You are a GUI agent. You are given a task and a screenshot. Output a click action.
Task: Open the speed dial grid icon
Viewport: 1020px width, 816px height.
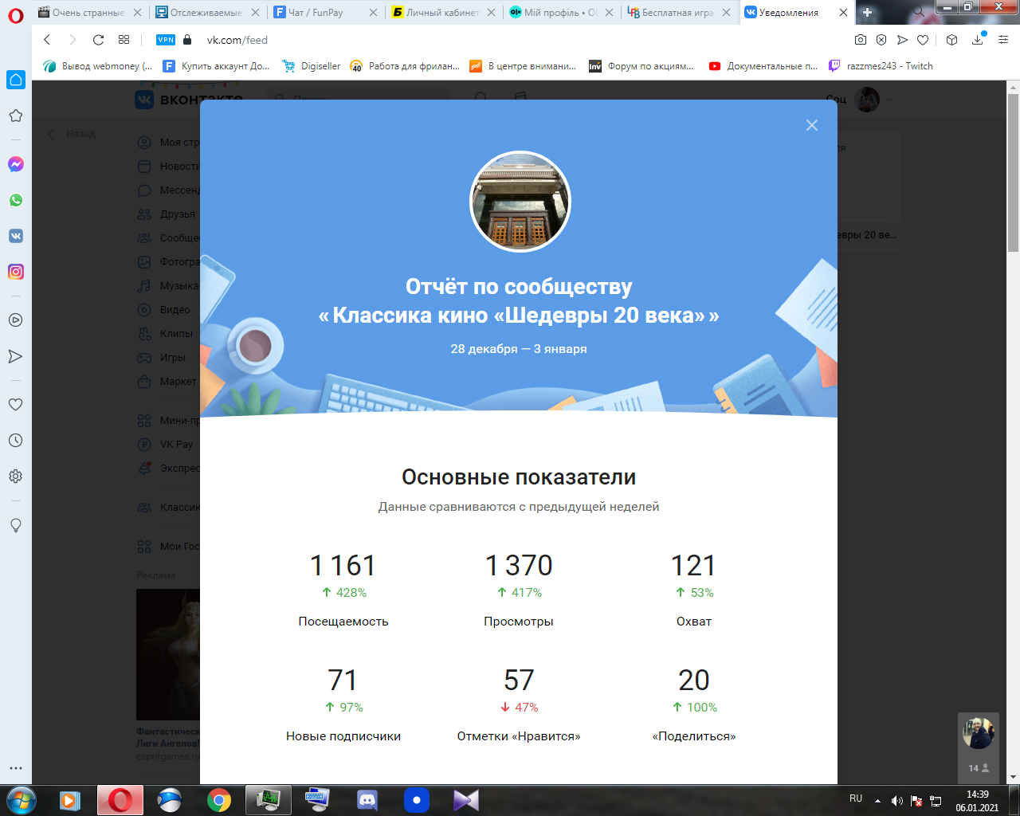coord(124,40)
